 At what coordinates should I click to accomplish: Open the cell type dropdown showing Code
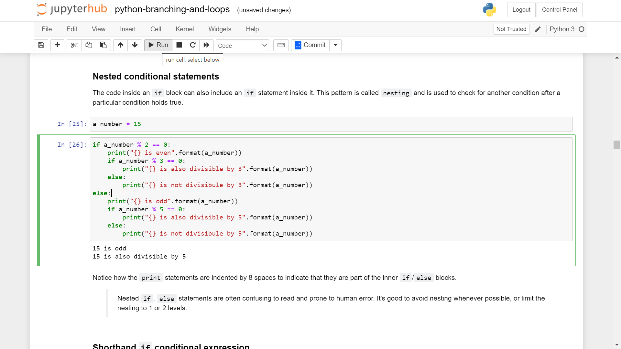242,45
